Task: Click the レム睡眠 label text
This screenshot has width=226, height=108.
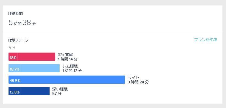Action: click(x=70, y=66)
